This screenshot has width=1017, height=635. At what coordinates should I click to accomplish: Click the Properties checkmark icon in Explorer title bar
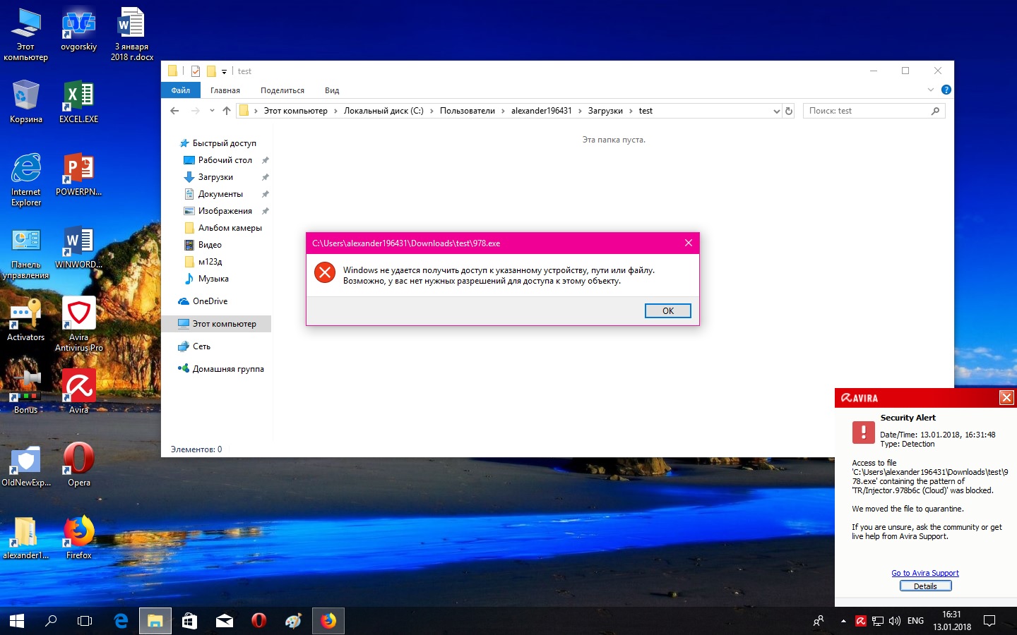click(196, 71)
